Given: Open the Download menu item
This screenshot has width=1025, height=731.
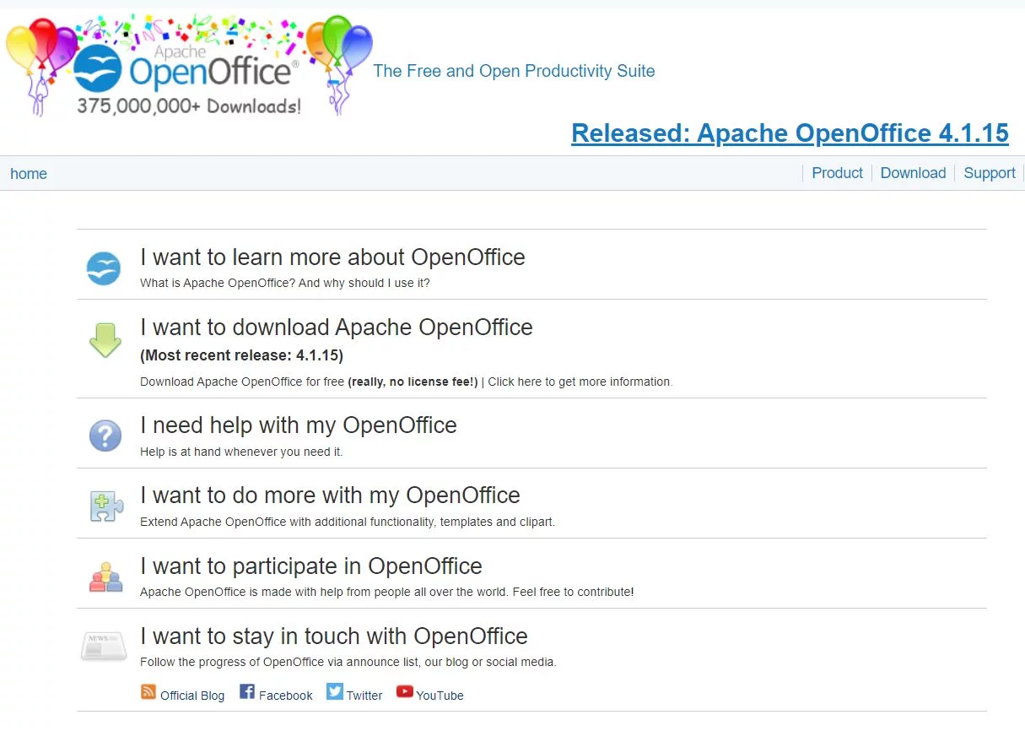Looking at the screenshot, I should coord(913,173).
